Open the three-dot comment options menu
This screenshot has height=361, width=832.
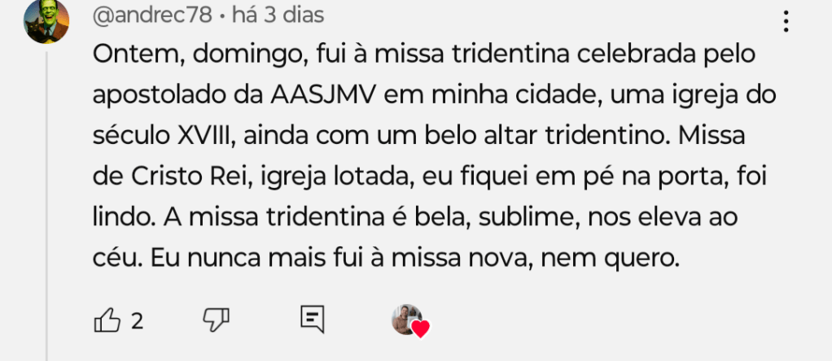coord(786,22)
